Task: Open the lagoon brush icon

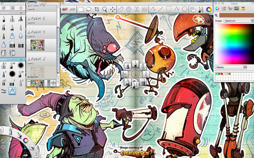Action: (20, 135)
